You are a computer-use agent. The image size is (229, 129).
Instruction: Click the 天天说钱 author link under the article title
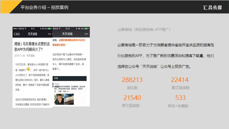[x=30, y=56]
